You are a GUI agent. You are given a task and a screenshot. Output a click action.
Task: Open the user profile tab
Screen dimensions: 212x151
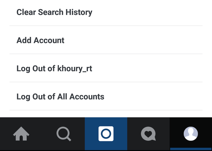(191, 134)
